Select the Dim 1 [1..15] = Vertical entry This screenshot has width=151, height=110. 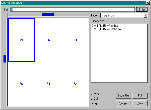click(x=105, y=26)
